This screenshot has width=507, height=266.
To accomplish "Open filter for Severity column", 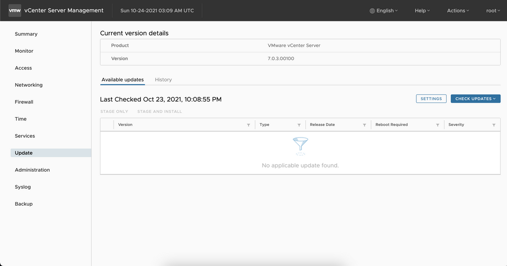I will coord(494,125).
